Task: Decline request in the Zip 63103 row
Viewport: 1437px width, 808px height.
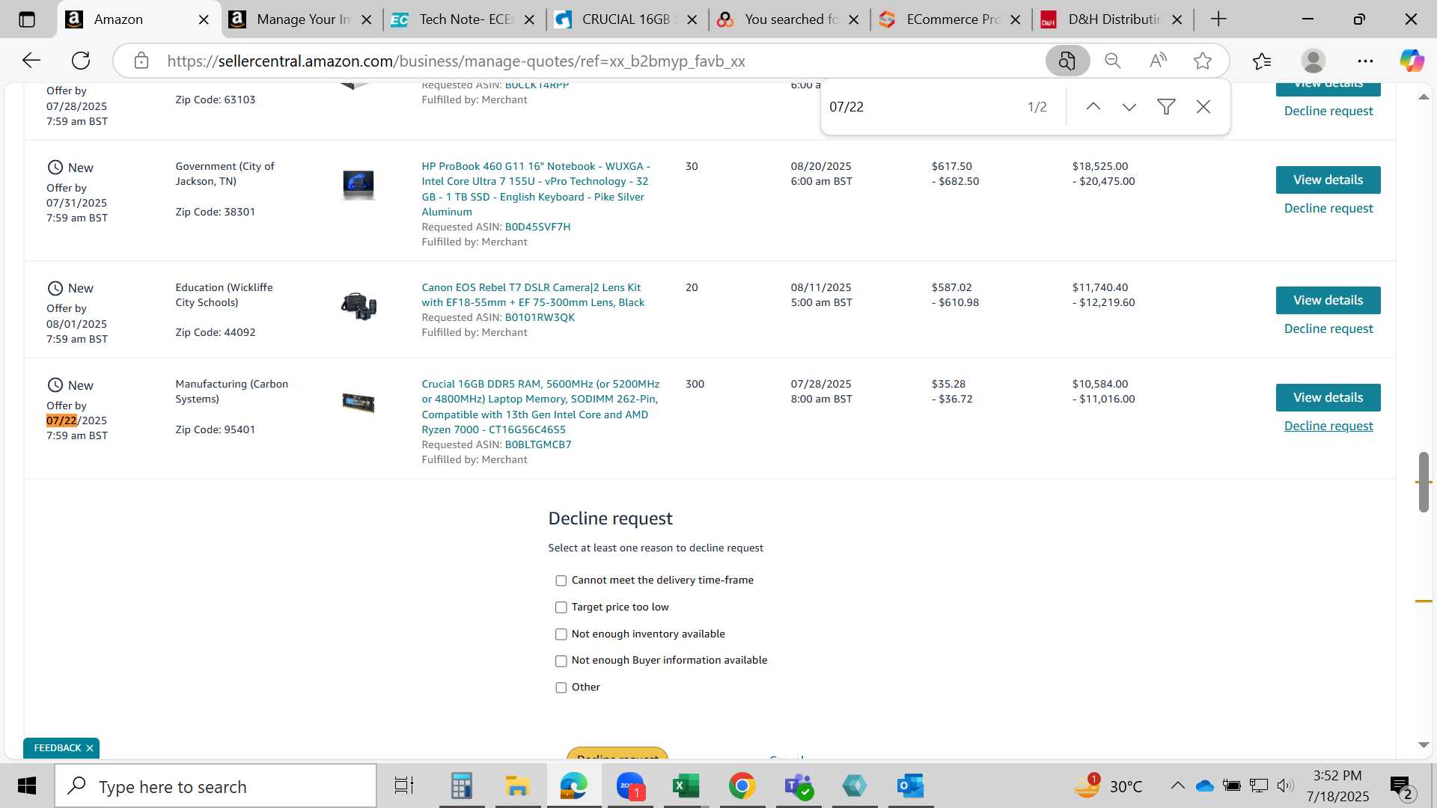Action: point(1328,111)
